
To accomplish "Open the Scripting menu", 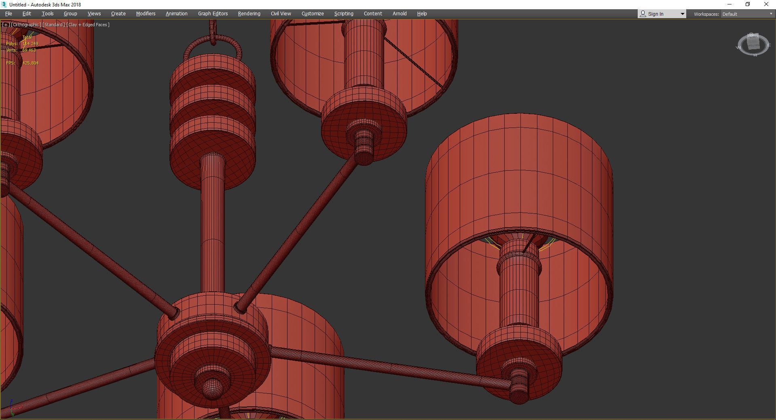I will pyautogui.click(x=344, y=14).
